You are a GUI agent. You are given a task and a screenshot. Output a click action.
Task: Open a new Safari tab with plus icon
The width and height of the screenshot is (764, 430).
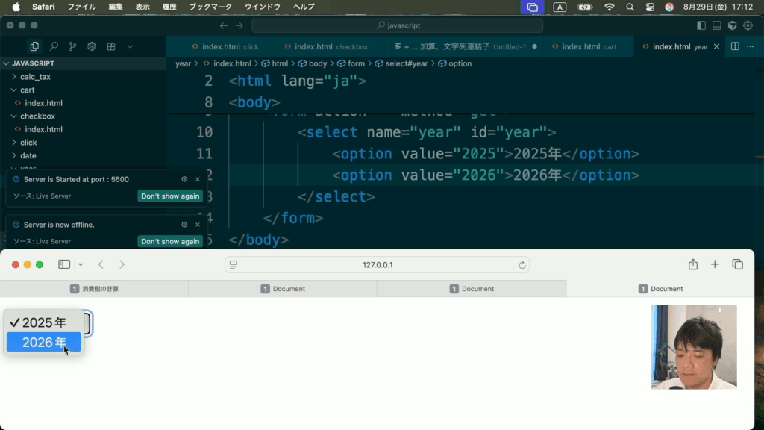pos(715,264)
